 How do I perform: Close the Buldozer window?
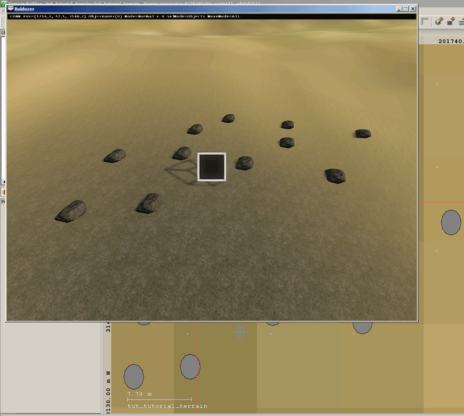(x=413, y=9)
